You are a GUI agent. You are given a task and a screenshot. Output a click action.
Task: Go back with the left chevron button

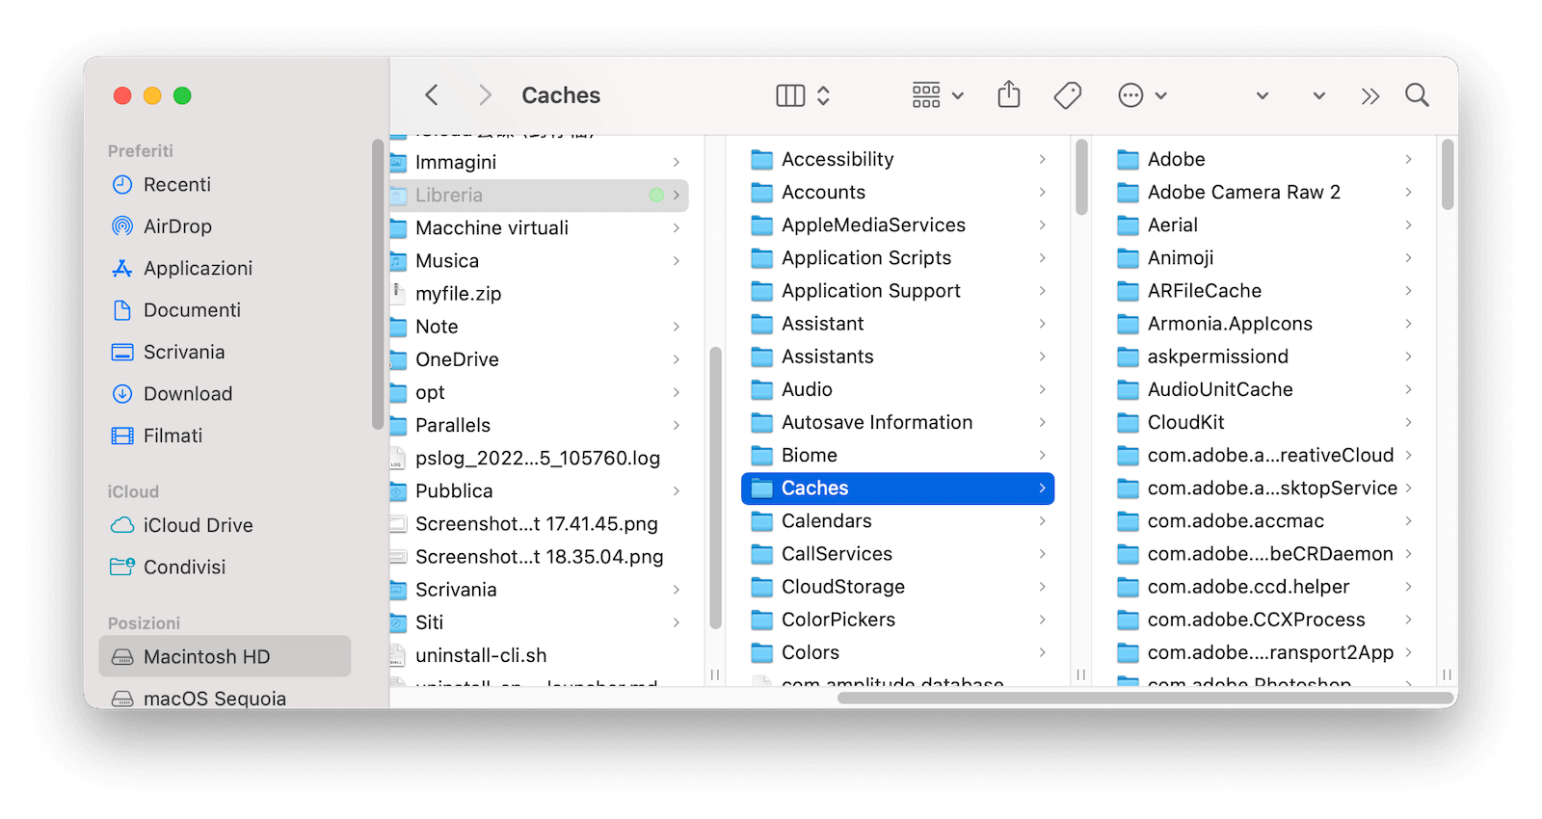pos(432,95)
